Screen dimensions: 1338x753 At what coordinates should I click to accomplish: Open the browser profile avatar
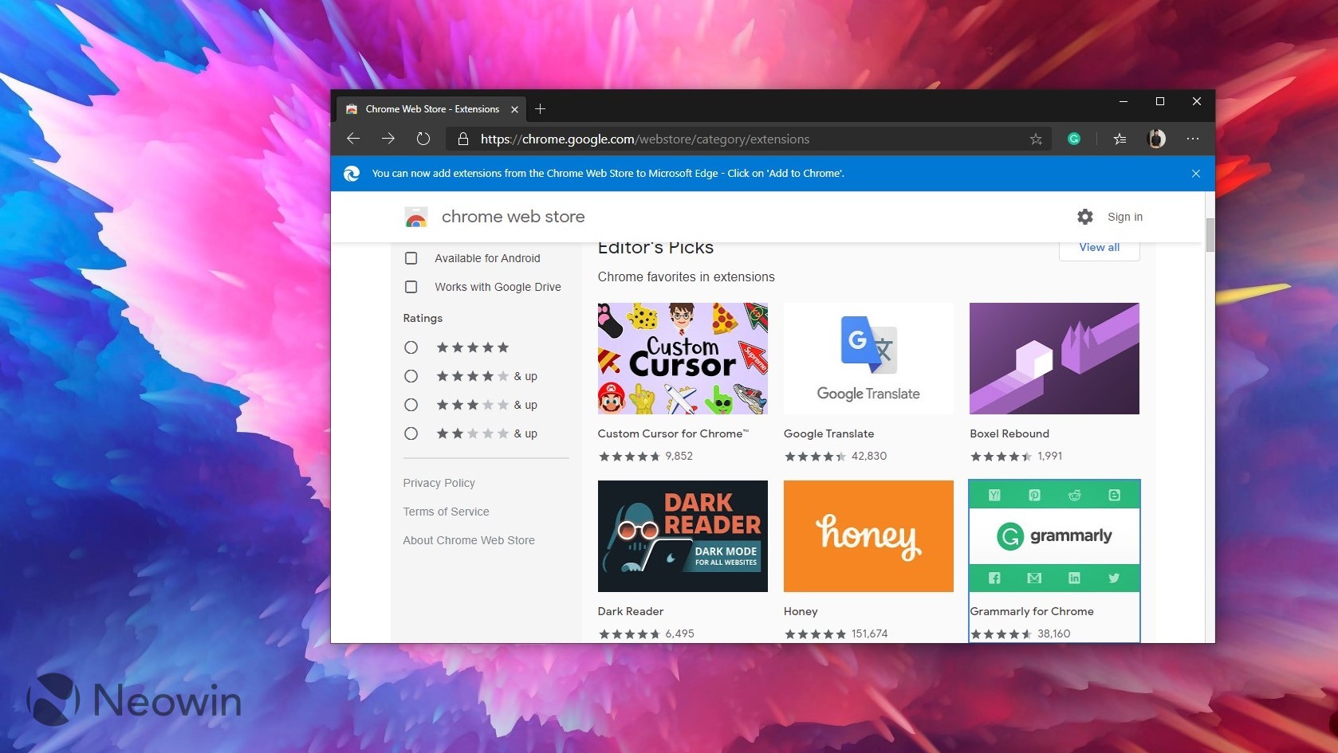1155,138
